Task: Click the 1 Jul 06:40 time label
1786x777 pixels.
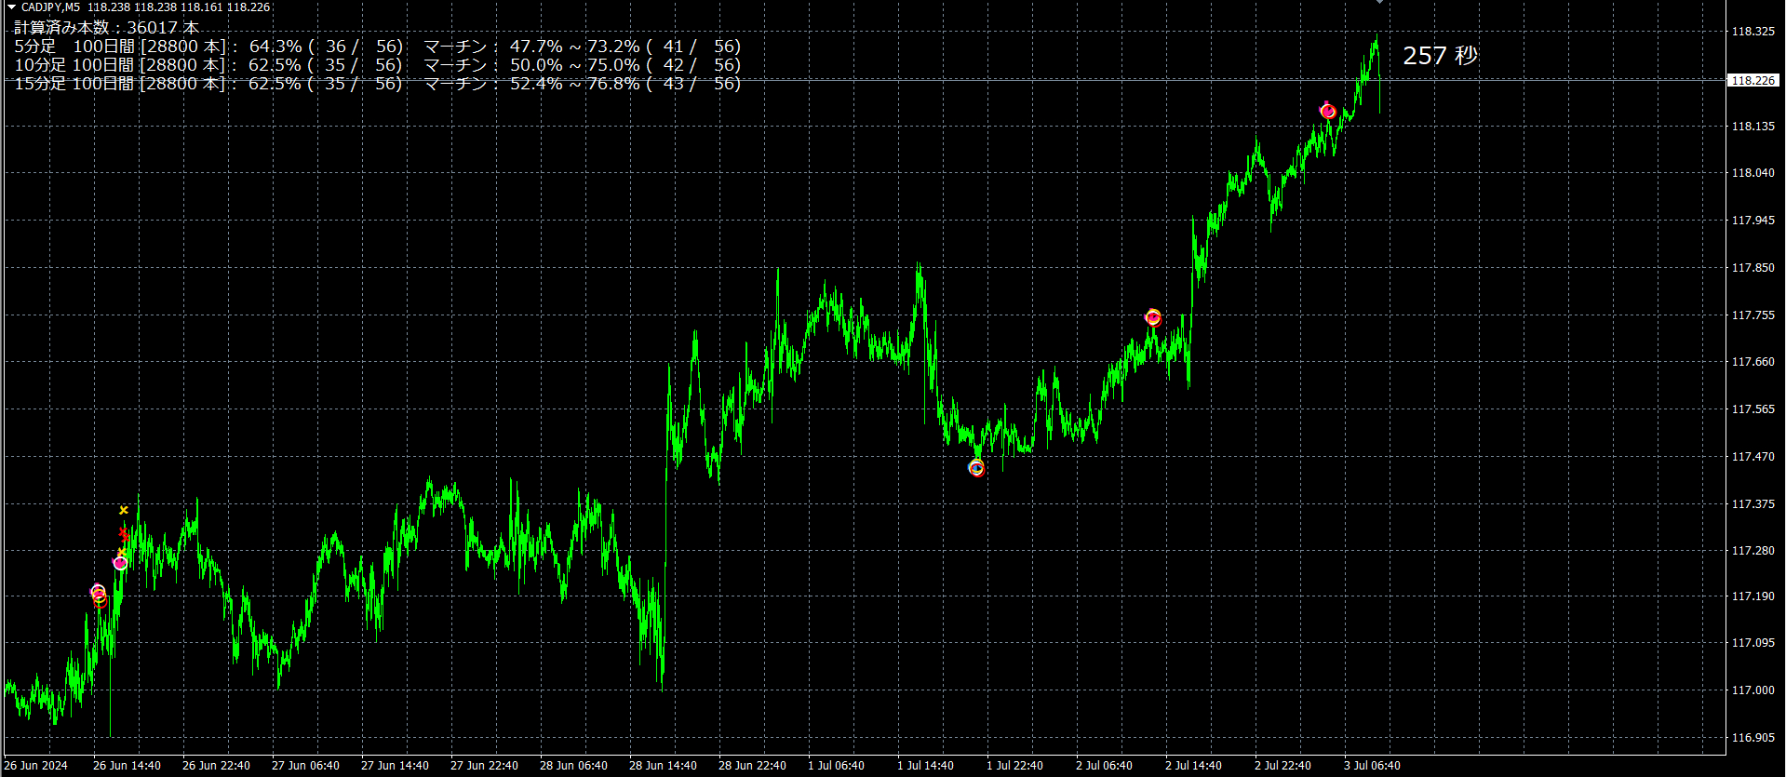Action: coord(836,766)
